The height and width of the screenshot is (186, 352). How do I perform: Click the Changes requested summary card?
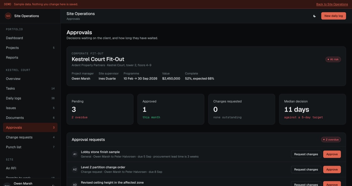point(242,109)
